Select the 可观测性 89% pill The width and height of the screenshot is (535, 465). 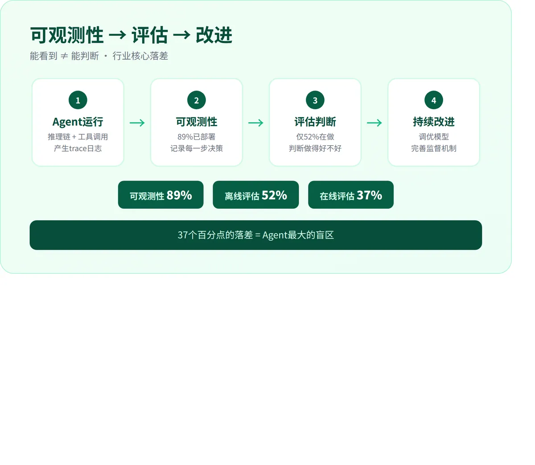161,195
